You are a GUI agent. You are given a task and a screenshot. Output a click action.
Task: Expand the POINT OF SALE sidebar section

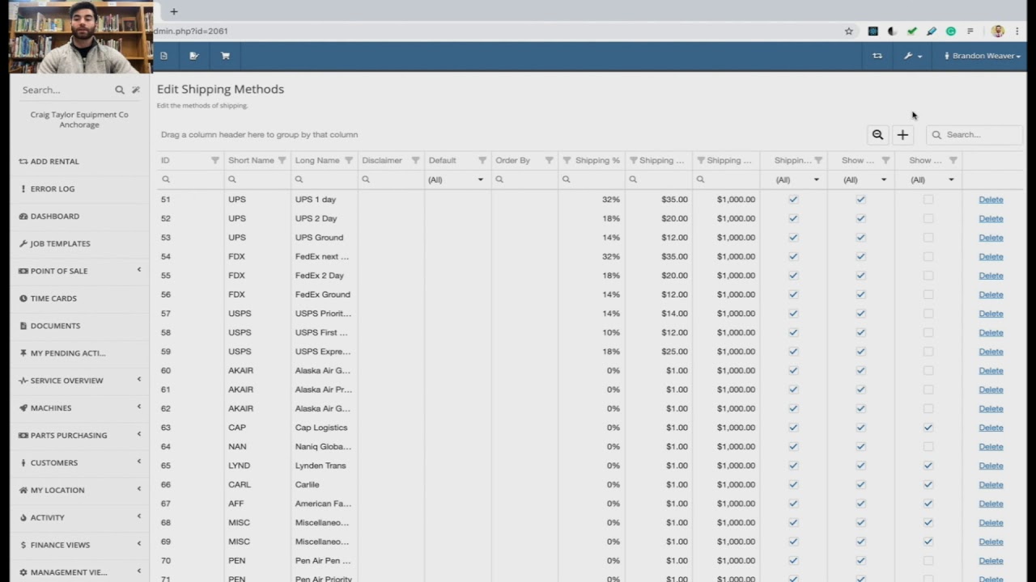tap(59, 271)
